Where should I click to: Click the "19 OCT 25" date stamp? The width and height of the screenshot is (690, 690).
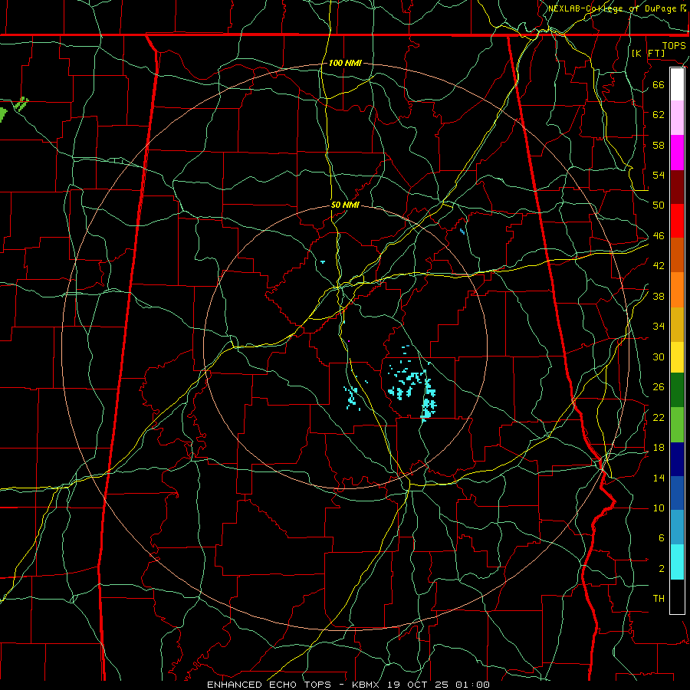coord(419,685)
